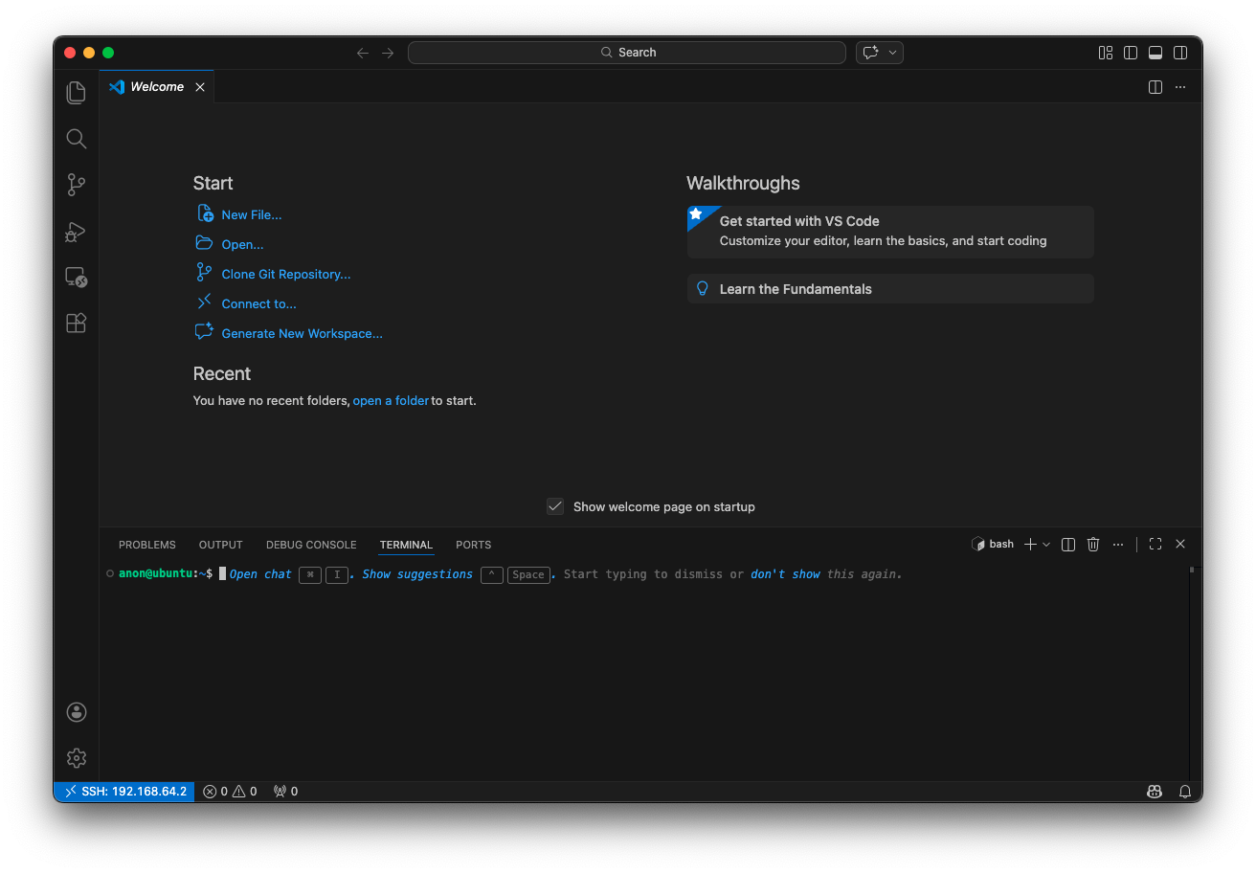The image size is (1256, 873).
Task: Expand the launch profile dropdown beside plus
Action: (x=1046, y=545)
